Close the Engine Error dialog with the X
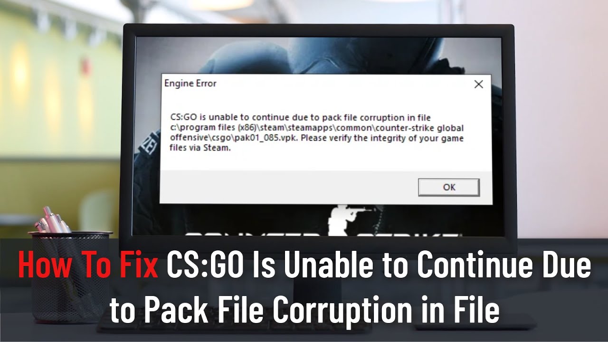 click(x=478, y=85)
